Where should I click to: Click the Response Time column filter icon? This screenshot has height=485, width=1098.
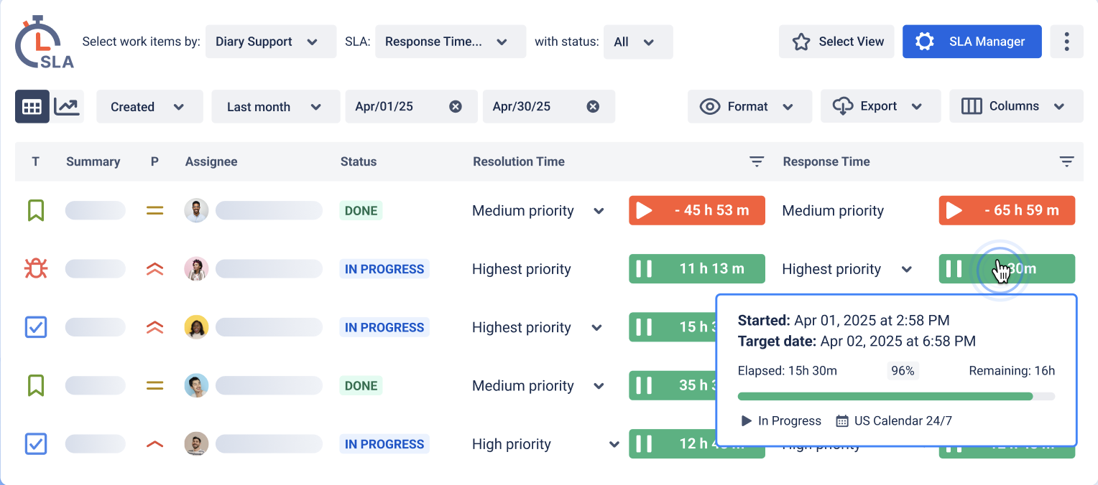click(1066, 161)
